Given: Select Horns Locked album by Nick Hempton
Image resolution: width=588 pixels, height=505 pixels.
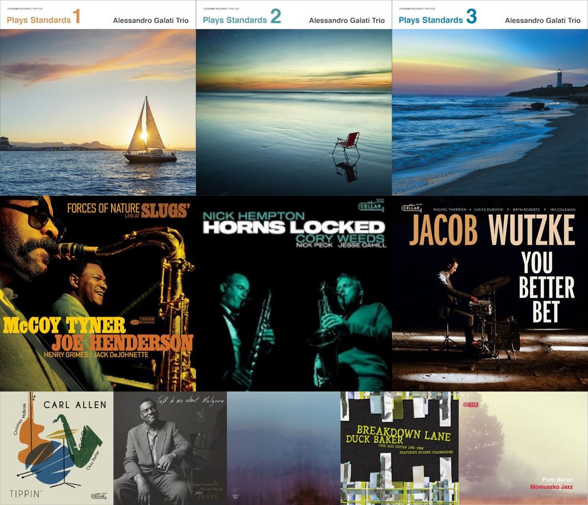Looking at the screenshot, I should coord(294,294).
